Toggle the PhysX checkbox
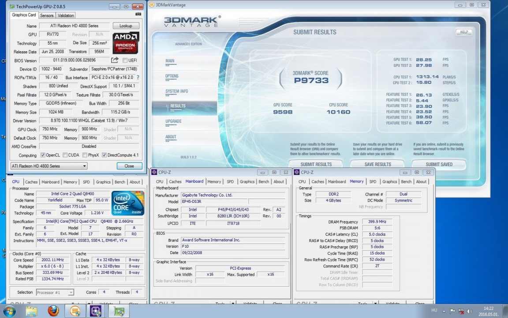 [x=85, y=155]
